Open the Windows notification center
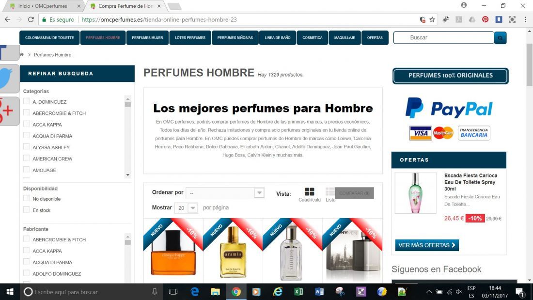The image size is (533, 300). click(x=519, y=292)
